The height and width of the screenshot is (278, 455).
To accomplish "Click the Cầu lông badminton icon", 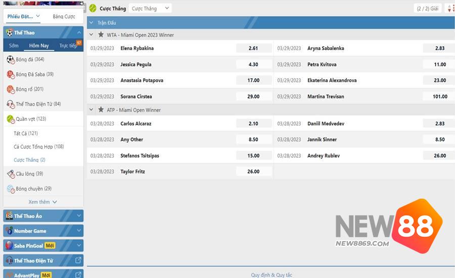I will (10, 174).
